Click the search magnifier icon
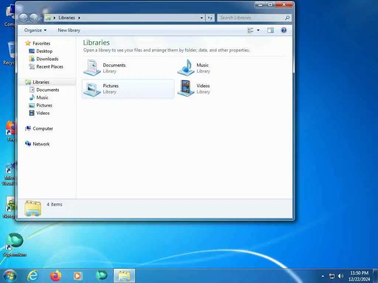The image size is (378, 283). 287,18
